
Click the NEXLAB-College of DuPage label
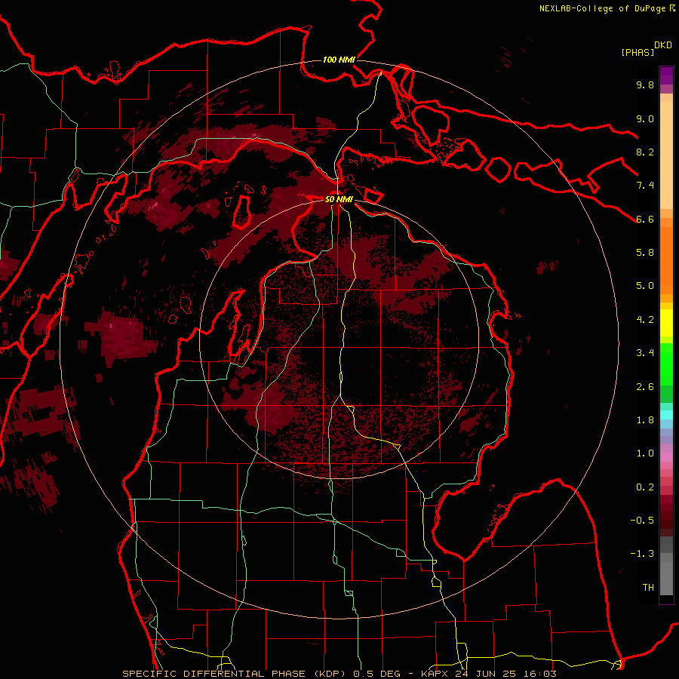click(602, 8)
